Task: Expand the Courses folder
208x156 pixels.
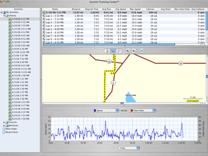Action: pos(4,122)
